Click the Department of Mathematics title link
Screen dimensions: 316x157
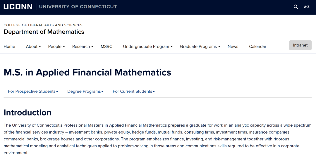click(x=44, y=32)
